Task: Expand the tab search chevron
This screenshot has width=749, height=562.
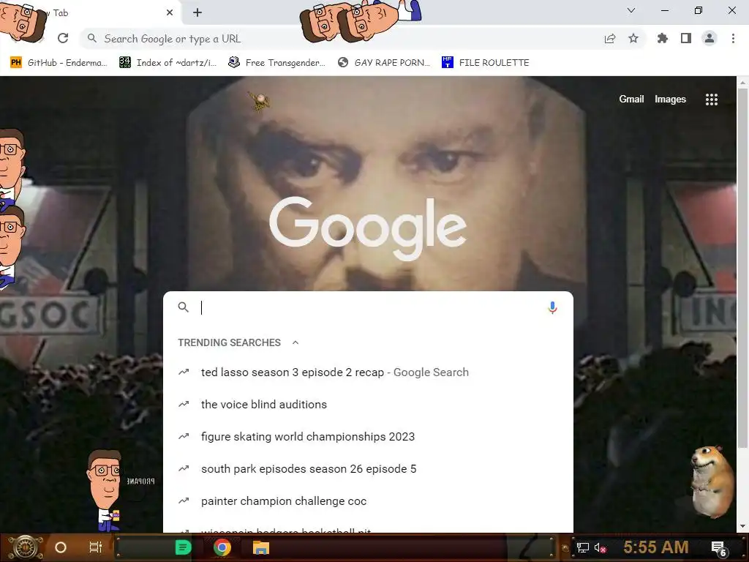Action: coord(631,10)
